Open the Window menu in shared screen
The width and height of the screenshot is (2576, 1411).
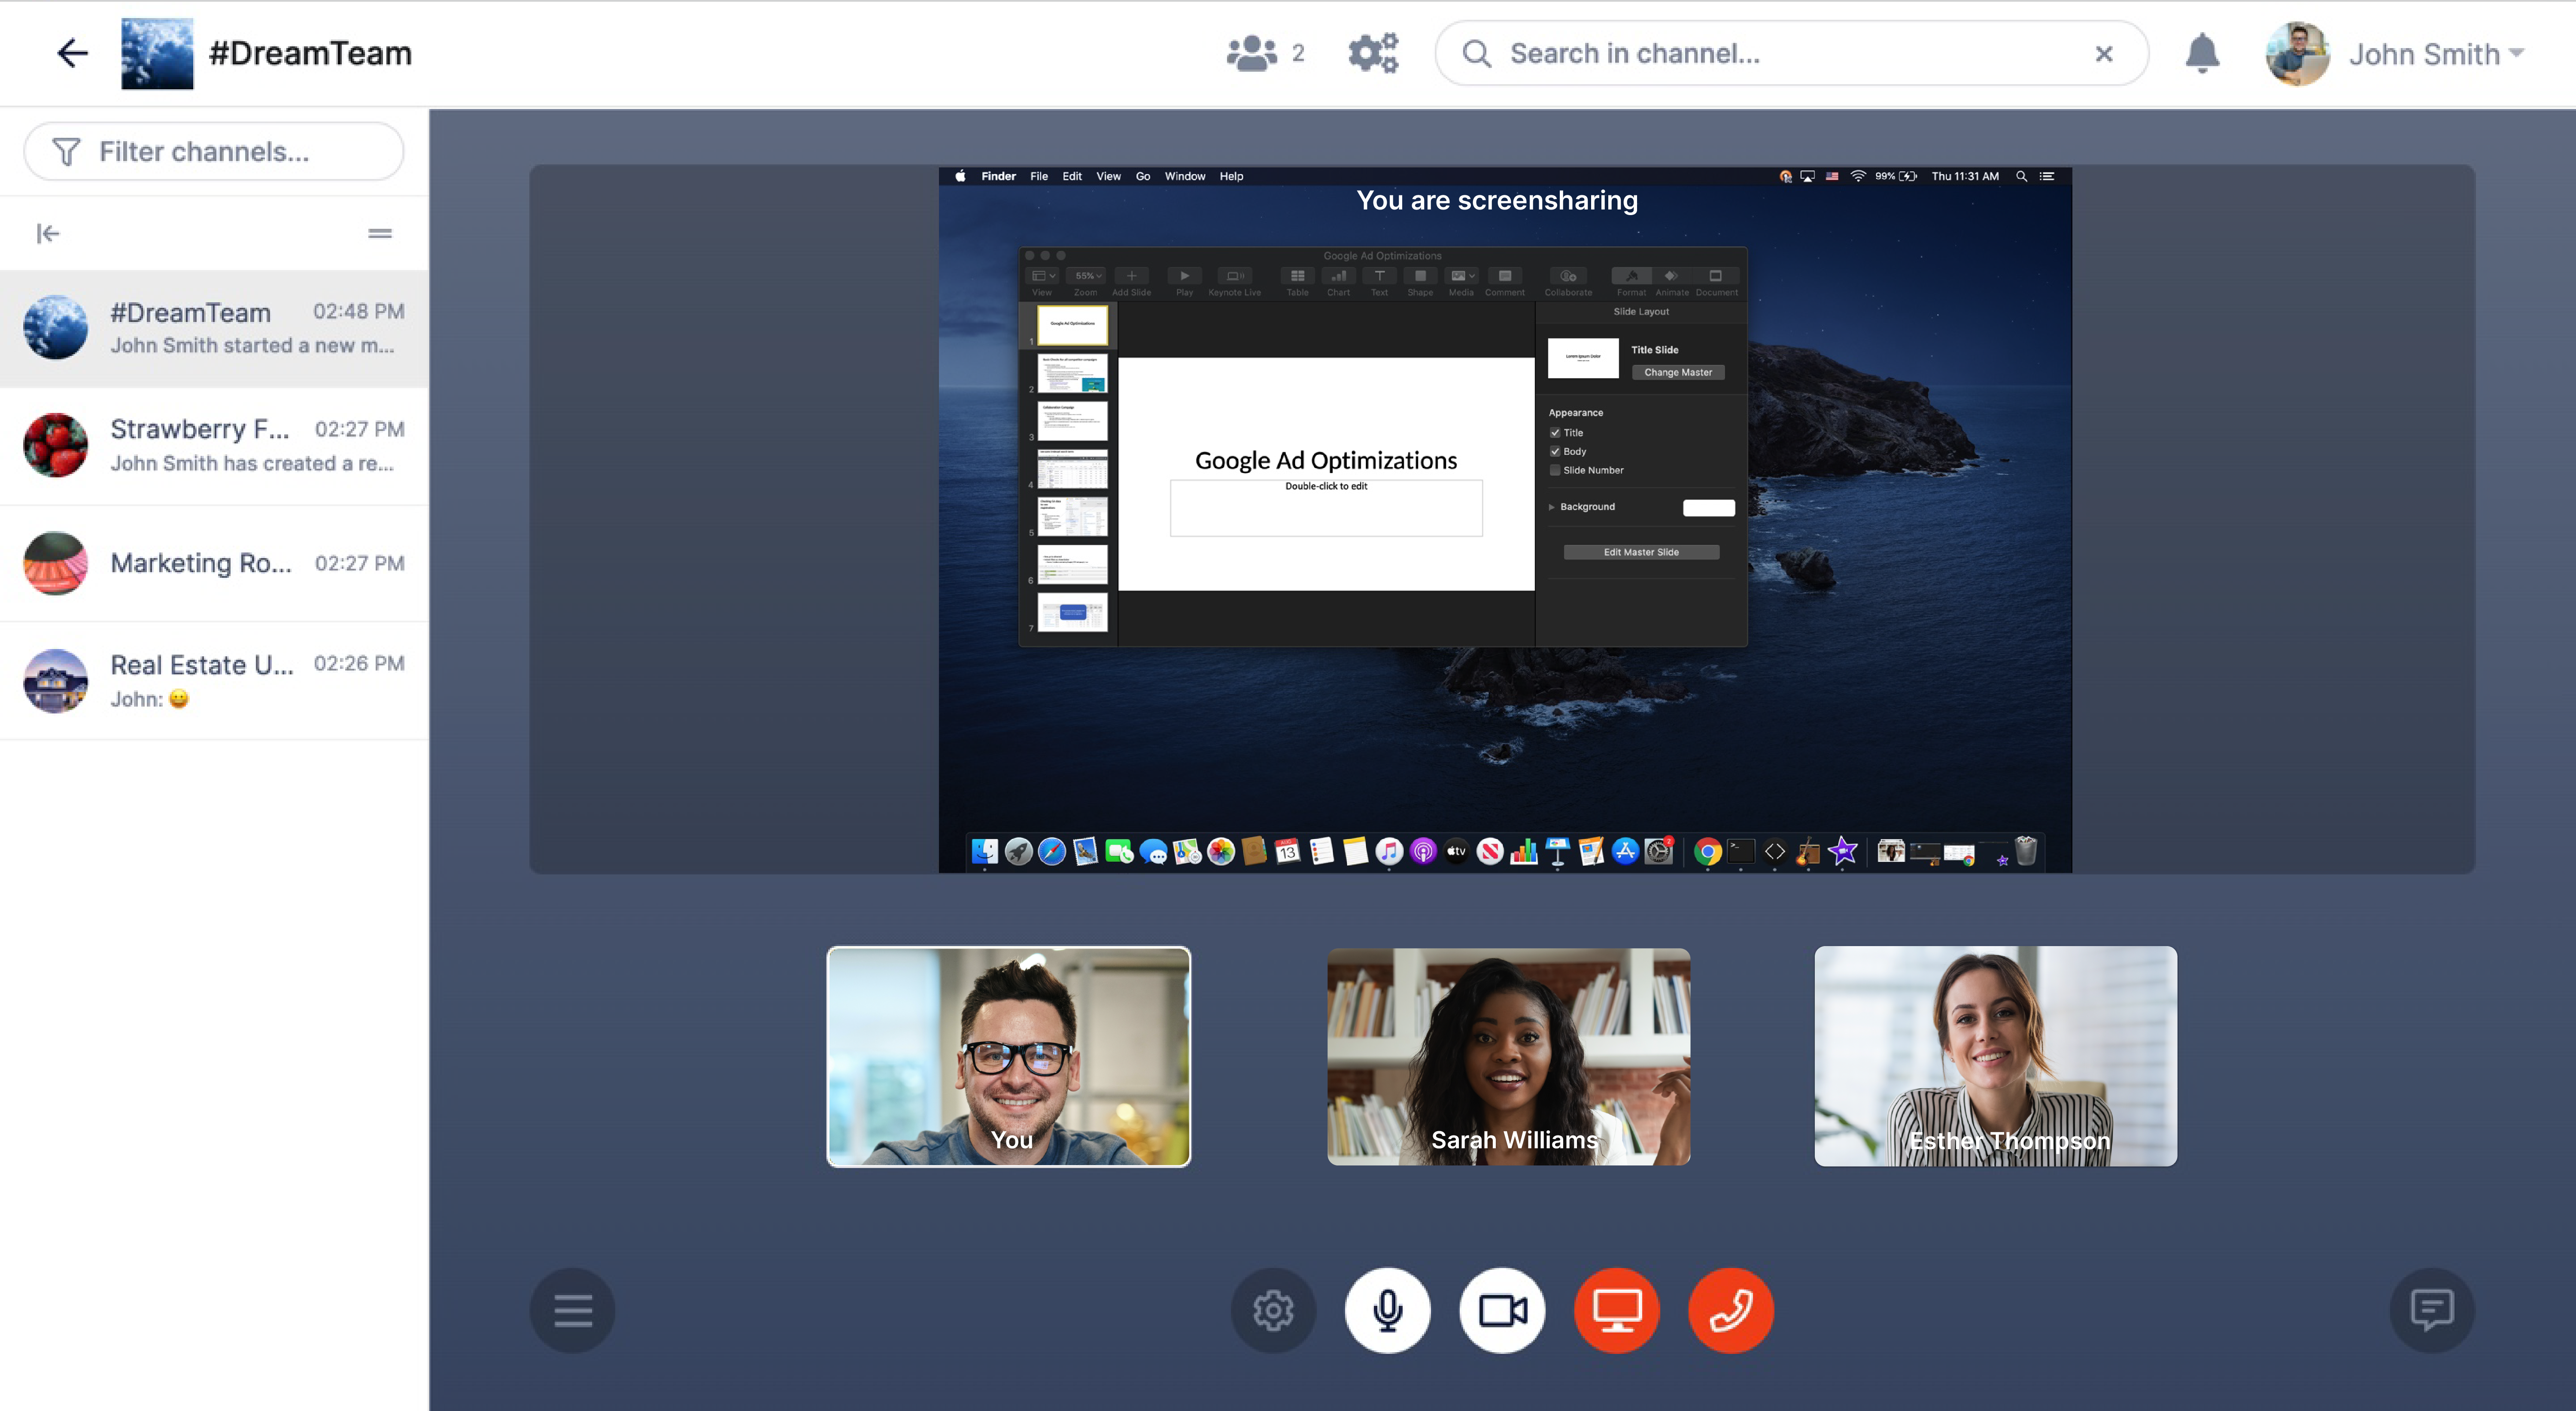pyautogui.click(x=1185, y=176)
